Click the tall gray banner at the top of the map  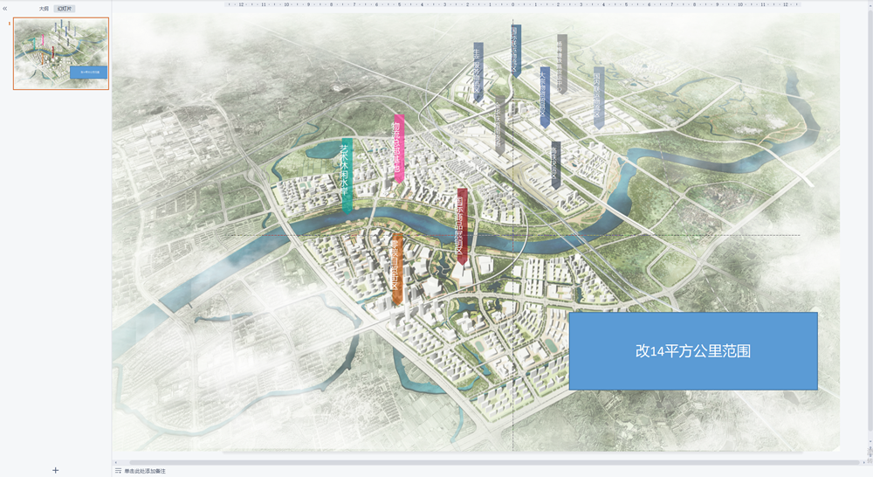point(562,63)
